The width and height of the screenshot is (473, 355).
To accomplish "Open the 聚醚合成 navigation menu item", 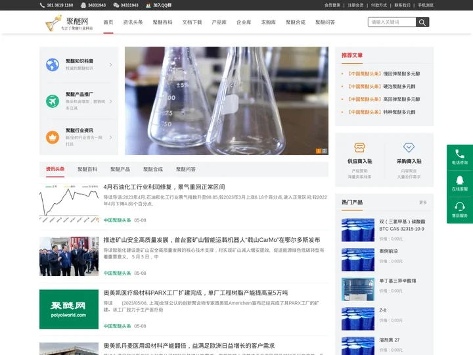I will pos(296,22).
